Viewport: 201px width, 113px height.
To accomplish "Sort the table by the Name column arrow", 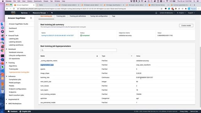I will pyautogui.click(x=97, y=56).
